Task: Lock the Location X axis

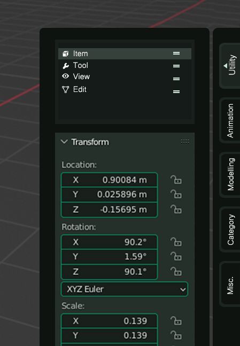Action: coord(176,180)
